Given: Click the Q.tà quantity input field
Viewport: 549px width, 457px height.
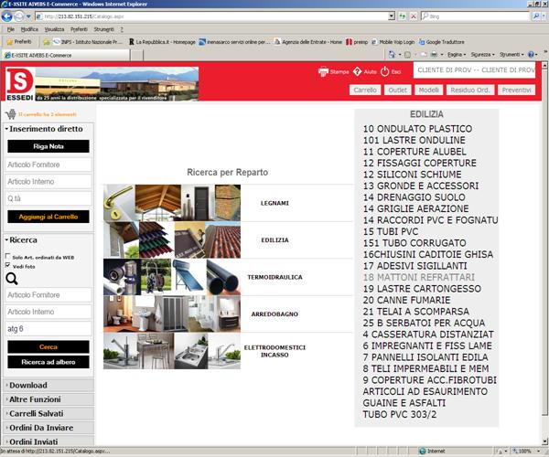Looking at the screenshot, I should point(46,197).
